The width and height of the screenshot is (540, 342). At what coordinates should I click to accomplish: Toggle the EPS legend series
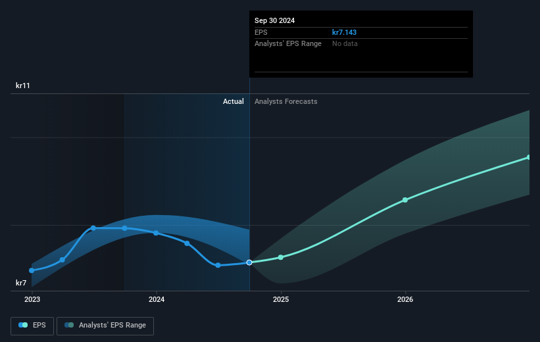pos(32,326)
